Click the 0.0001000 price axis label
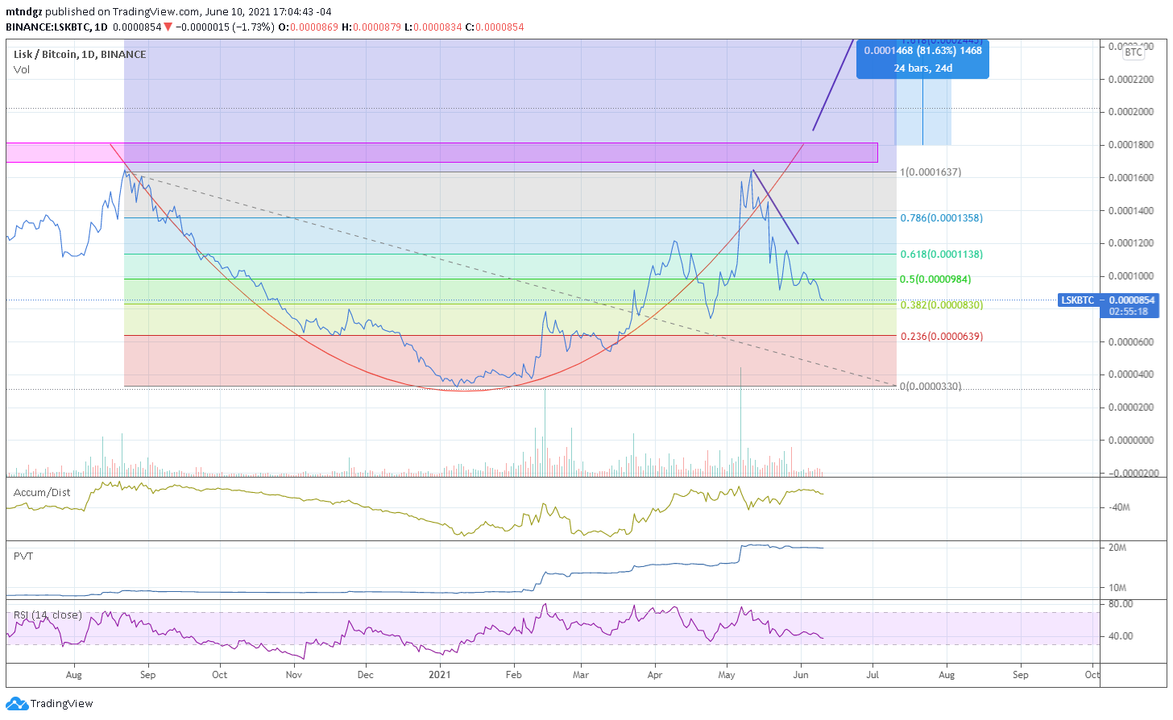1173x720 pixels. pyautogui.click(x=1130, y=275)
